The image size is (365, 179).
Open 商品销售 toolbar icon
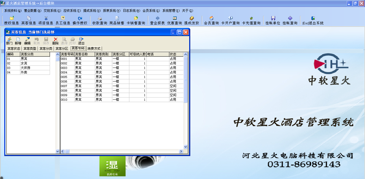(x=117, y=21)
